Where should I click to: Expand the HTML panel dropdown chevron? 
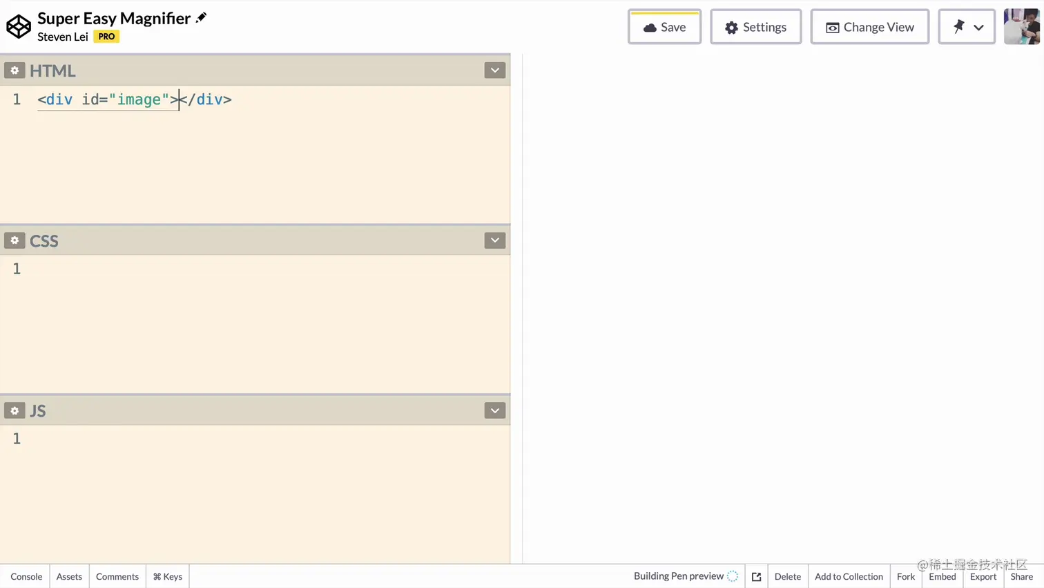pyautogui.click(x=494, y=70)
